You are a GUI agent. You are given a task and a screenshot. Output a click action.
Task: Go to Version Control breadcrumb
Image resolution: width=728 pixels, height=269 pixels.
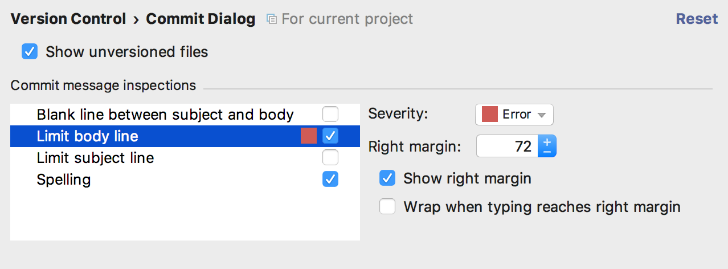[x=68, y=19]
